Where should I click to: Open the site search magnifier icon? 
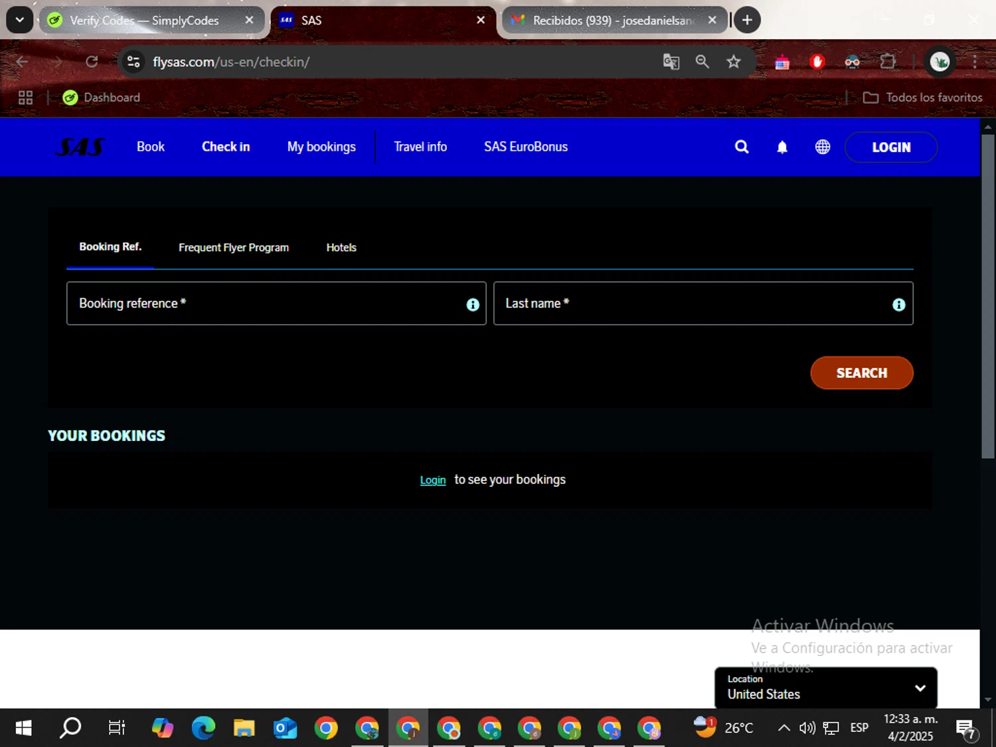[742, 147]
